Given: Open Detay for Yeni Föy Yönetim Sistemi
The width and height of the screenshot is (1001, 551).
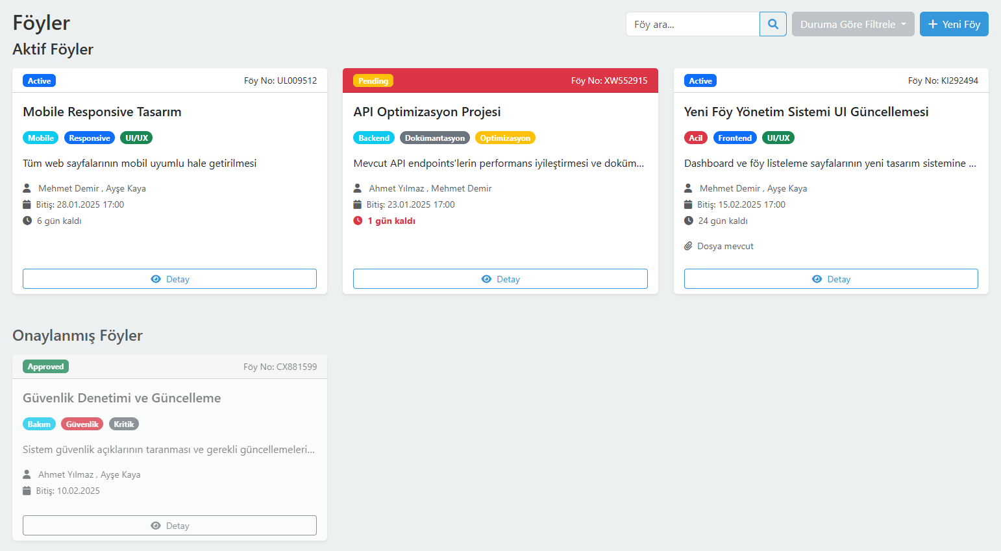Looking at the screenshot, I should (831, 279).
